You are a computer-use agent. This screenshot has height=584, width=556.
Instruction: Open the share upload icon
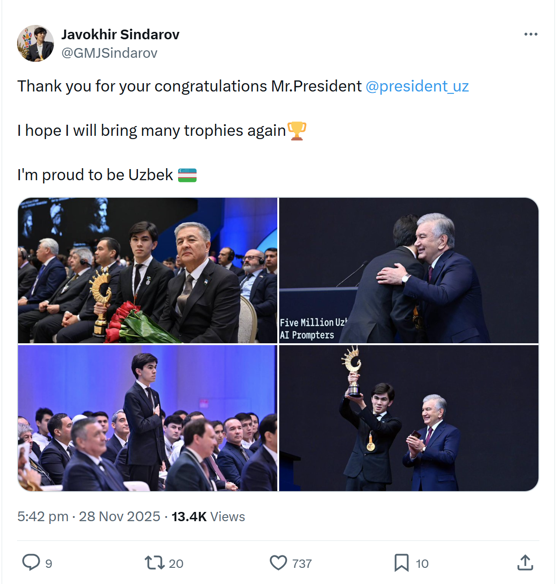(x=525, y=562)
